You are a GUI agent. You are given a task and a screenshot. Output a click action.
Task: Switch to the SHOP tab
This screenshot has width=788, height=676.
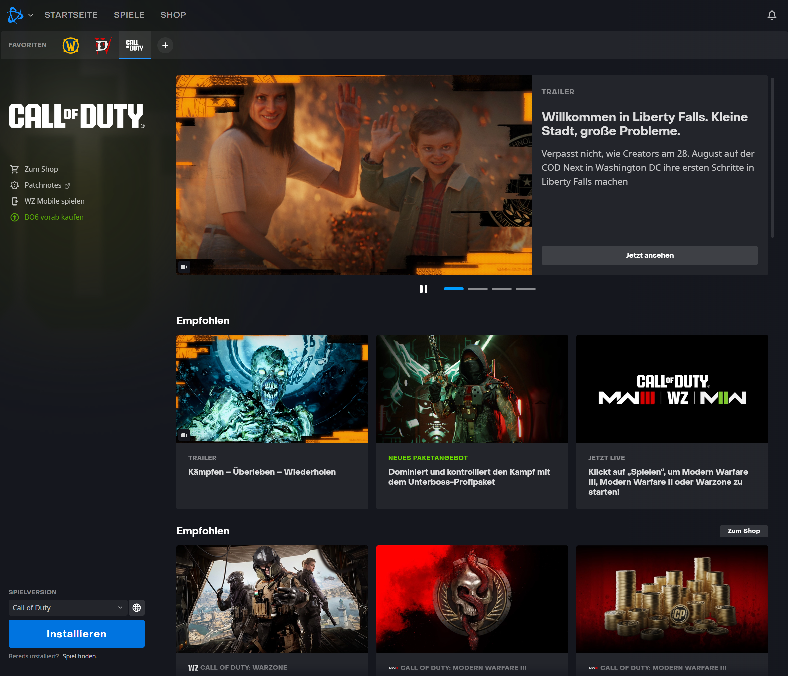click(173, 15)
